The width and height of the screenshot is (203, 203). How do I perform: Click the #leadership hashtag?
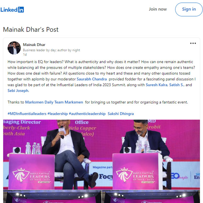click(x=58, y=114)
